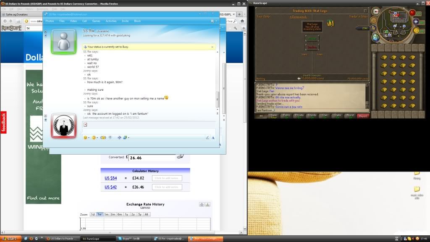This screenshot has height=242, width=430.
Task: Select the 1w zoom range
Action: (100, 214)
